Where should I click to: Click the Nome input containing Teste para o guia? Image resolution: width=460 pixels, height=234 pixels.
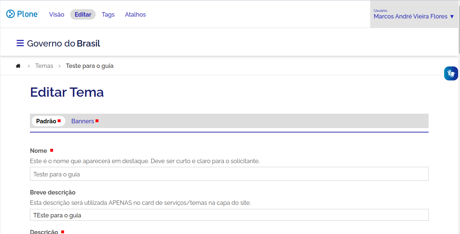tap(229, 173)
